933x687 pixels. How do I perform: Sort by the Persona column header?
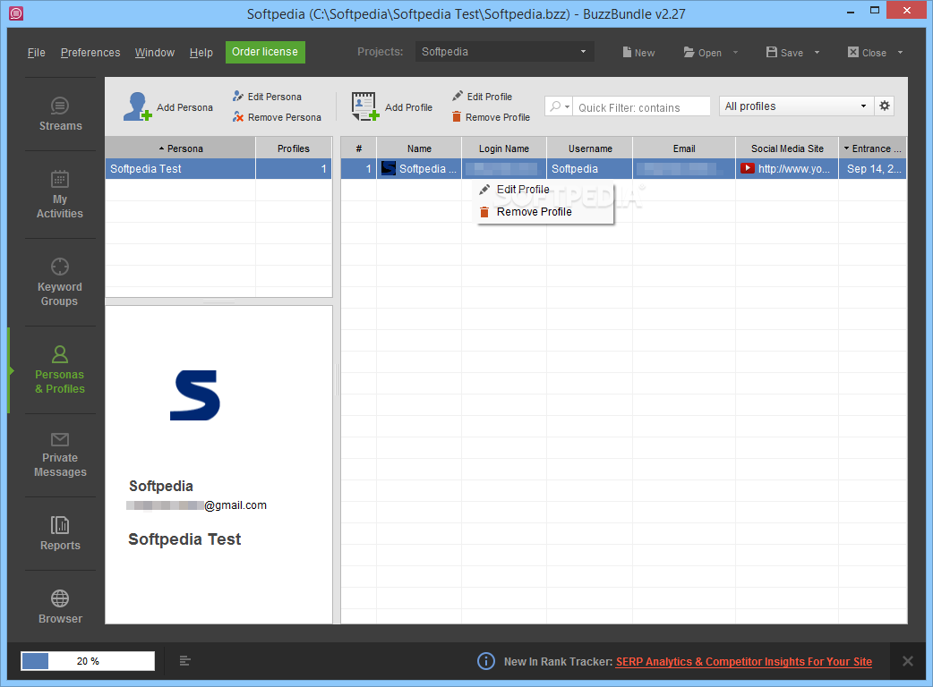click(x=181, y=148)
